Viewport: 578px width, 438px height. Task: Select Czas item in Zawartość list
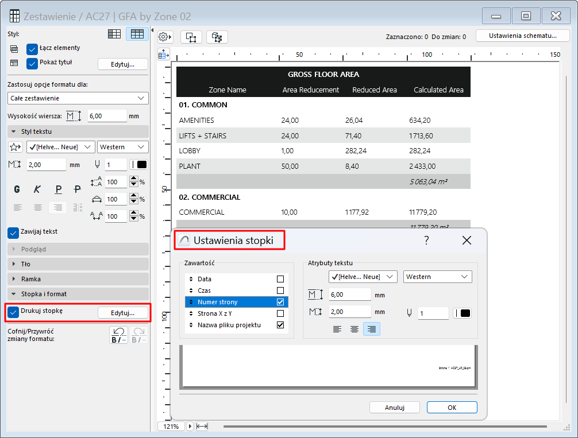[205, 290]
